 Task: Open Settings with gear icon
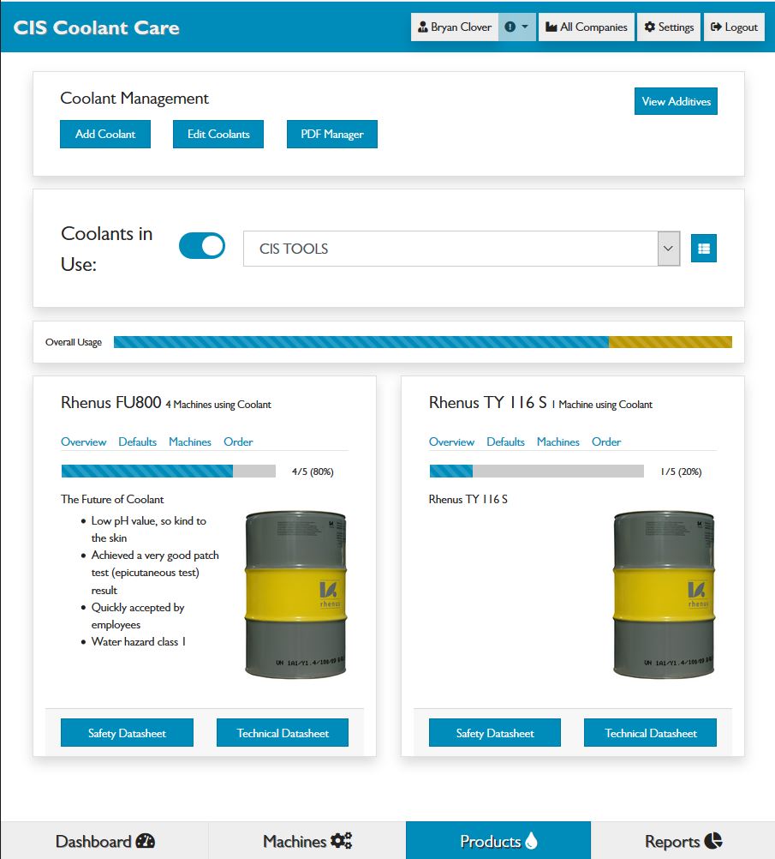click(669, 27)
